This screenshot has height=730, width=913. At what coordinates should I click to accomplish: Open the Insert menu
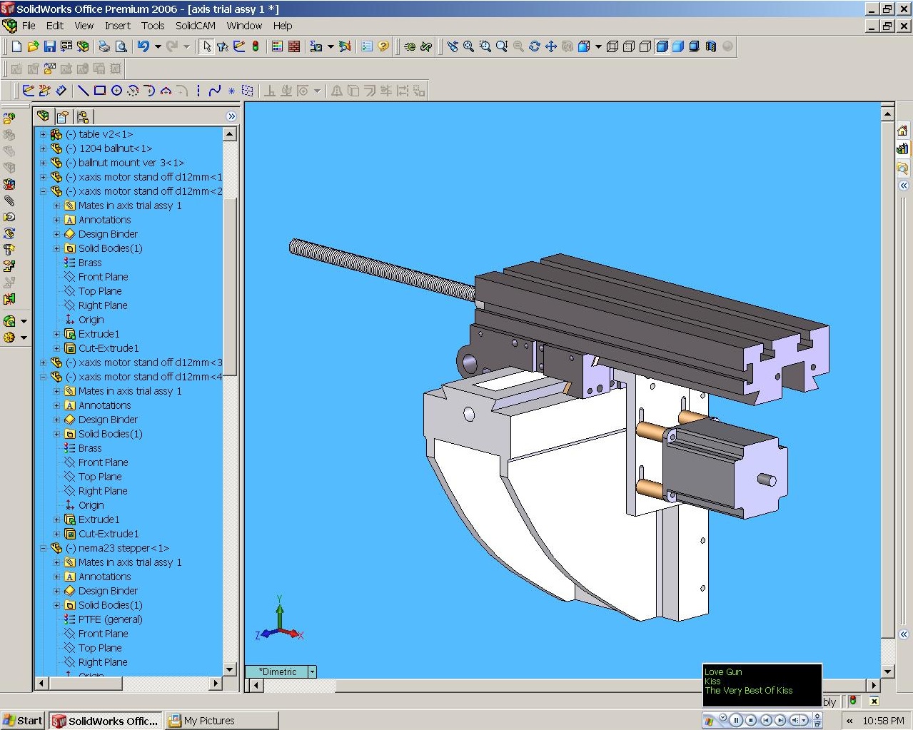[x=117, y=26]
